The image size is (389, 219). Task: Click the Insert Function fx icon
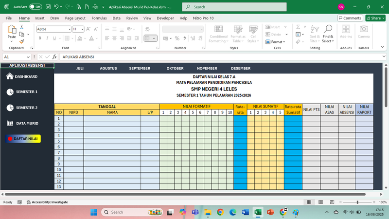tap(54, 57)
